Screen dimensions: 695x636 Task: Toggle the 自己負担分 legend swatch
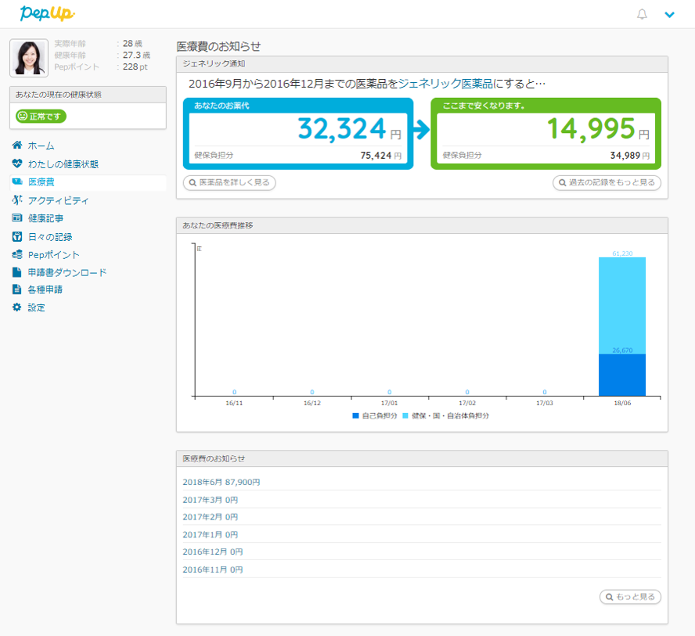point(356,415)
